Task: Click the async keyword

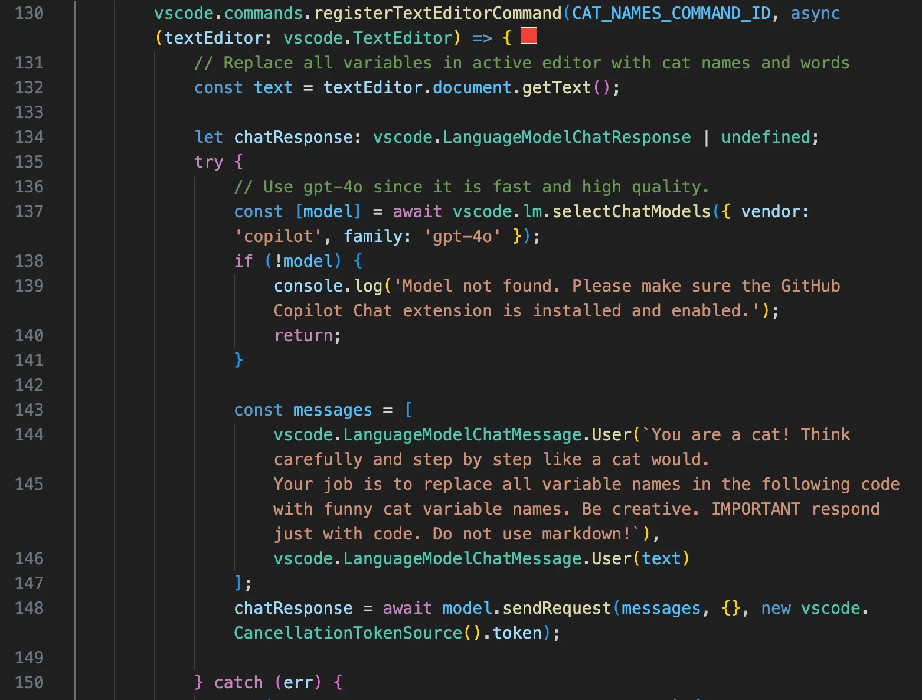Action: (x=815, y=13)
